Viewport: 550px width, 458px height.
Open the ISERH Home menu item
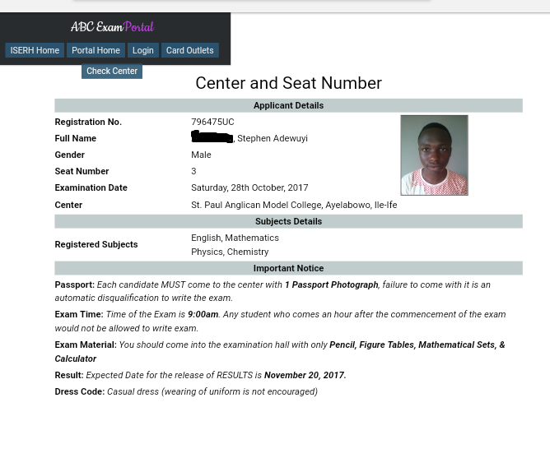tap(35, 50)
